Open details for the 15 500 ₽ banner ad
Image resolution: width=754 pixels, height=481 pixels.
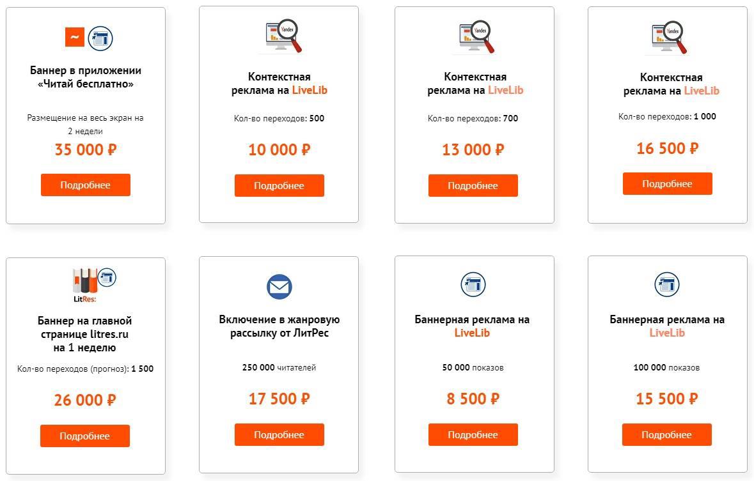pos(666,435)
